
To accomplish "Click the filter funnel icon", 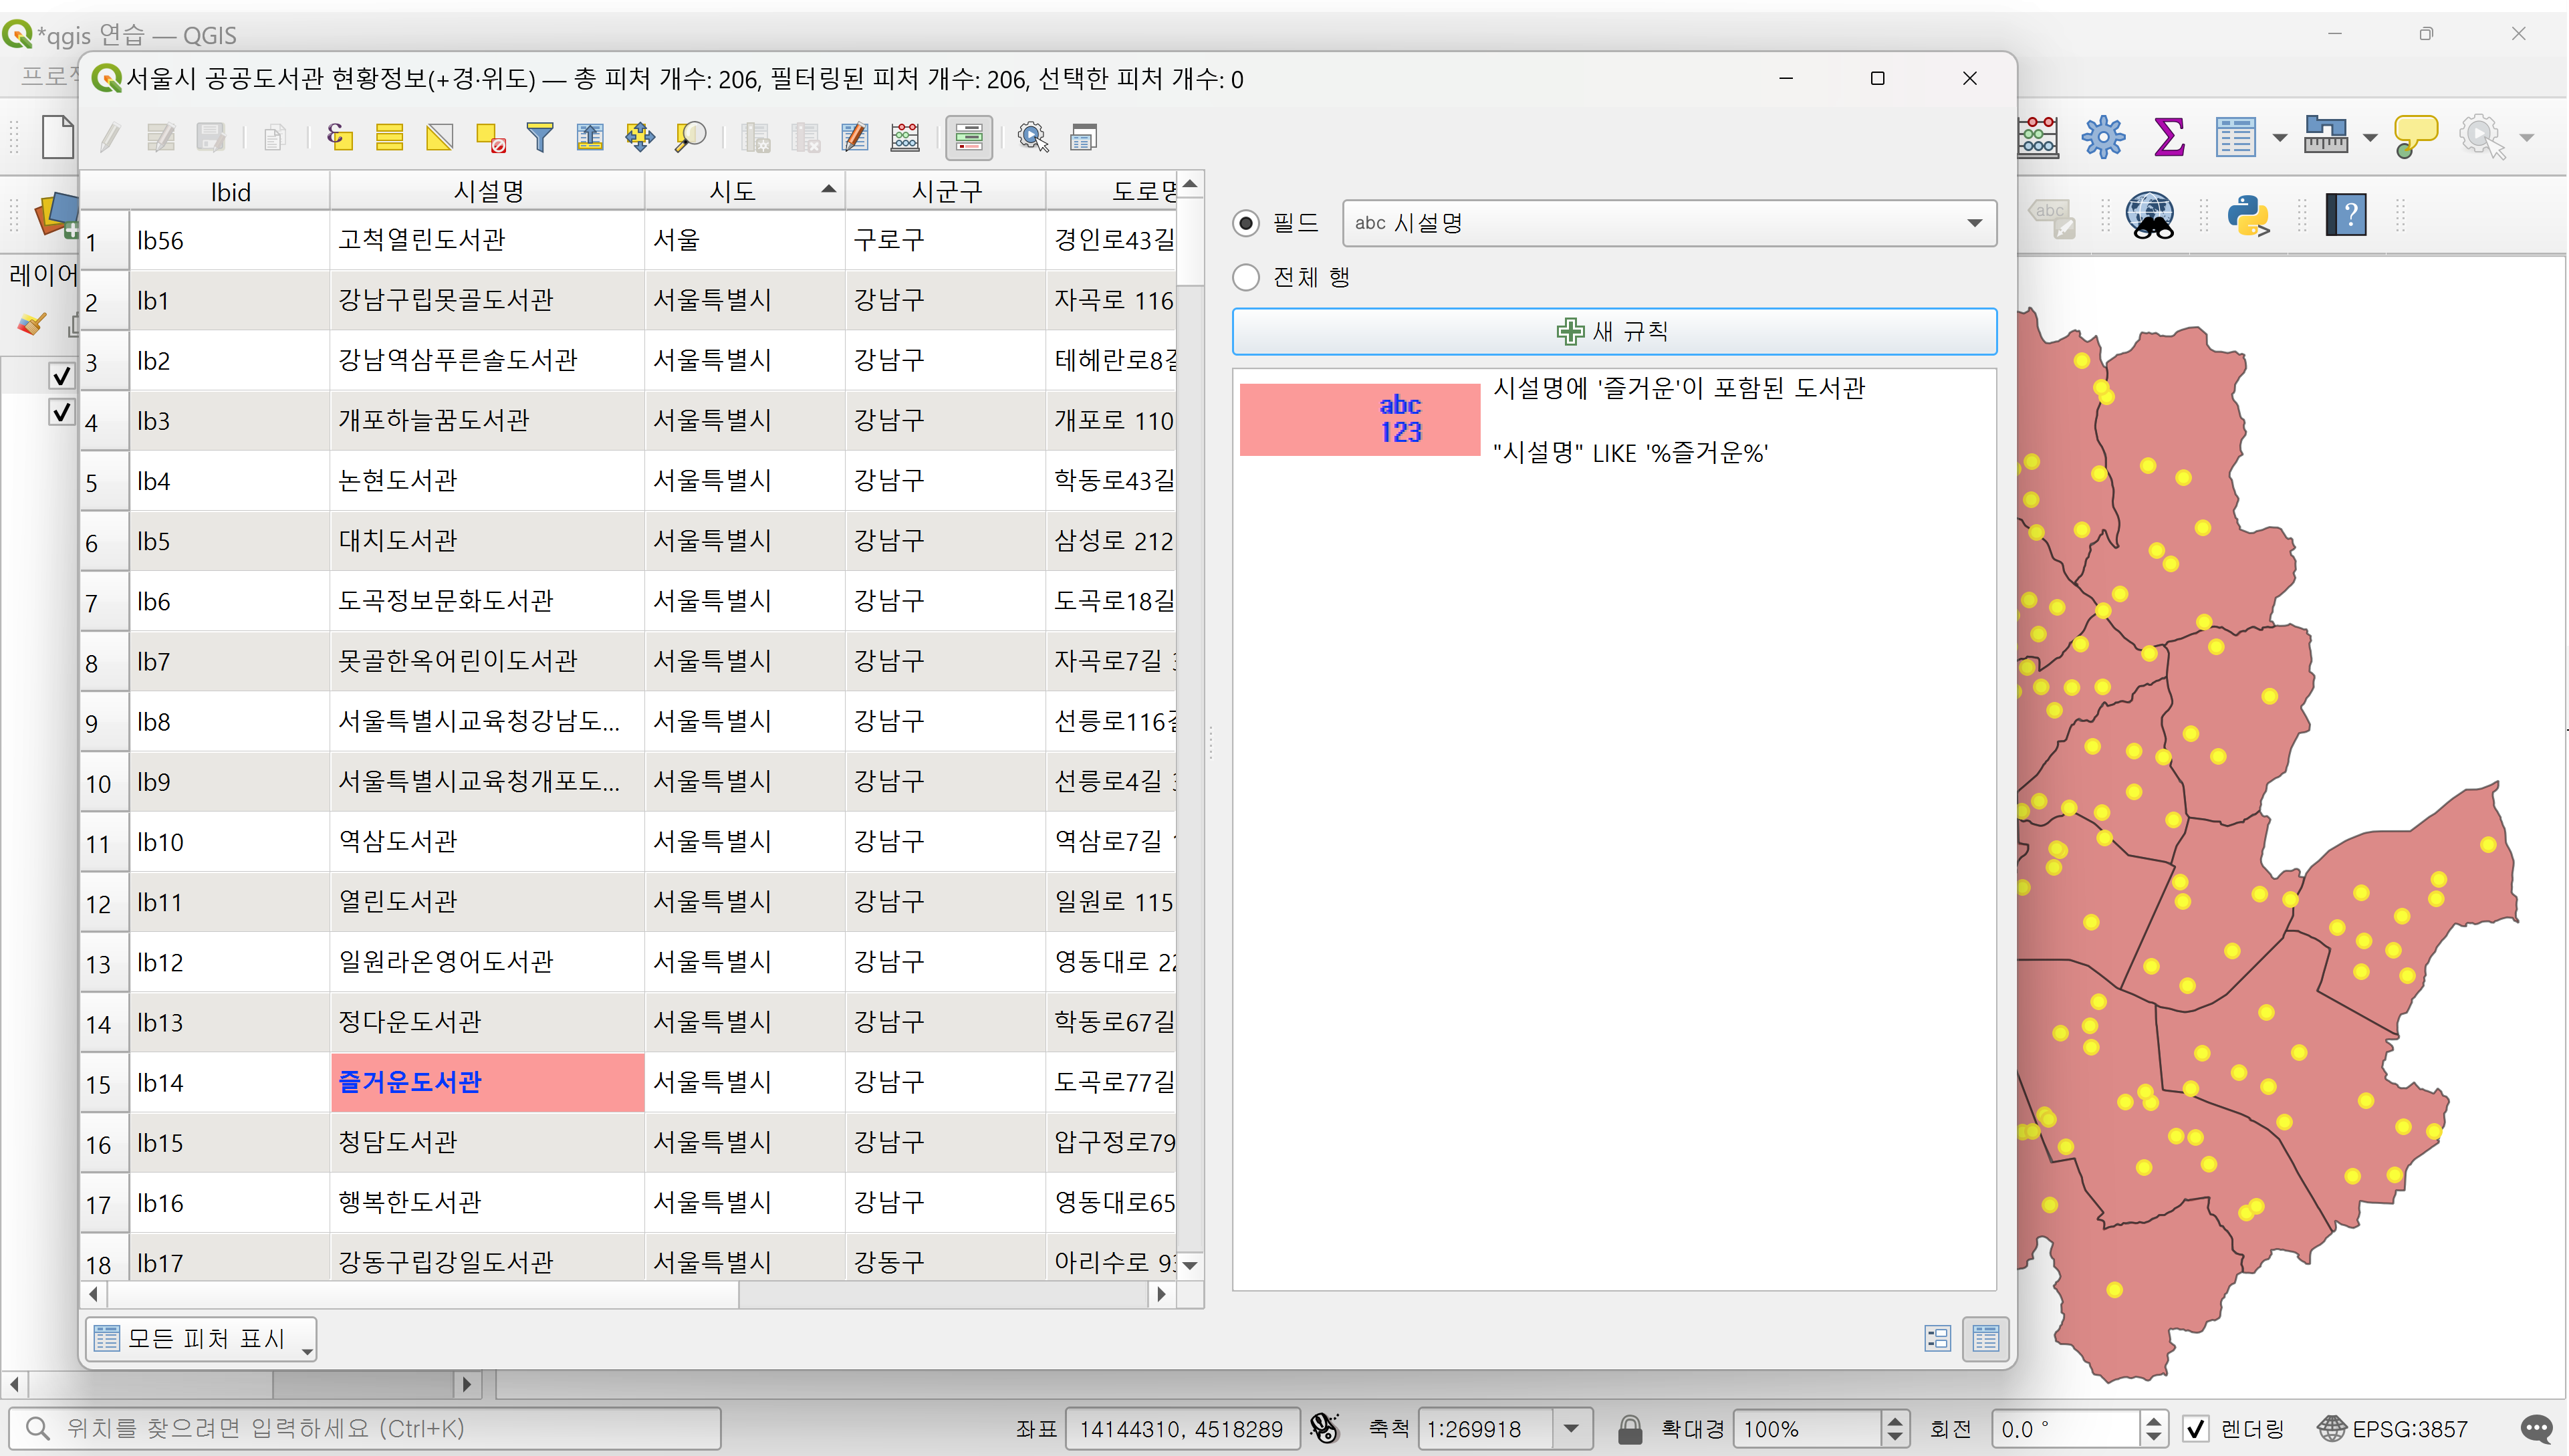I will tap(540, 137).
